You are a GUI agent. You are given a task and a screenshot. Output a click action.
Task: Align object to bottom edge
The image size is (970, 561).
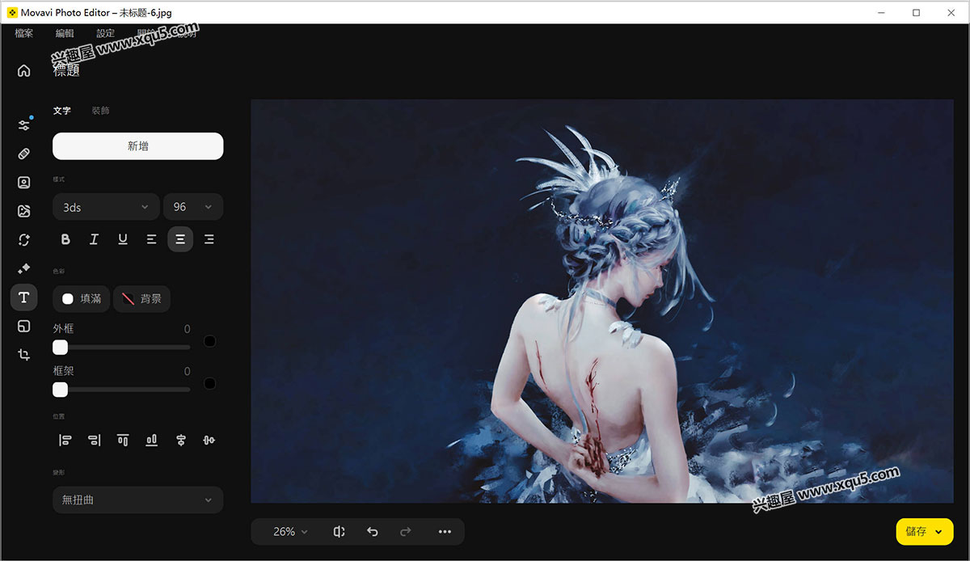151,441
